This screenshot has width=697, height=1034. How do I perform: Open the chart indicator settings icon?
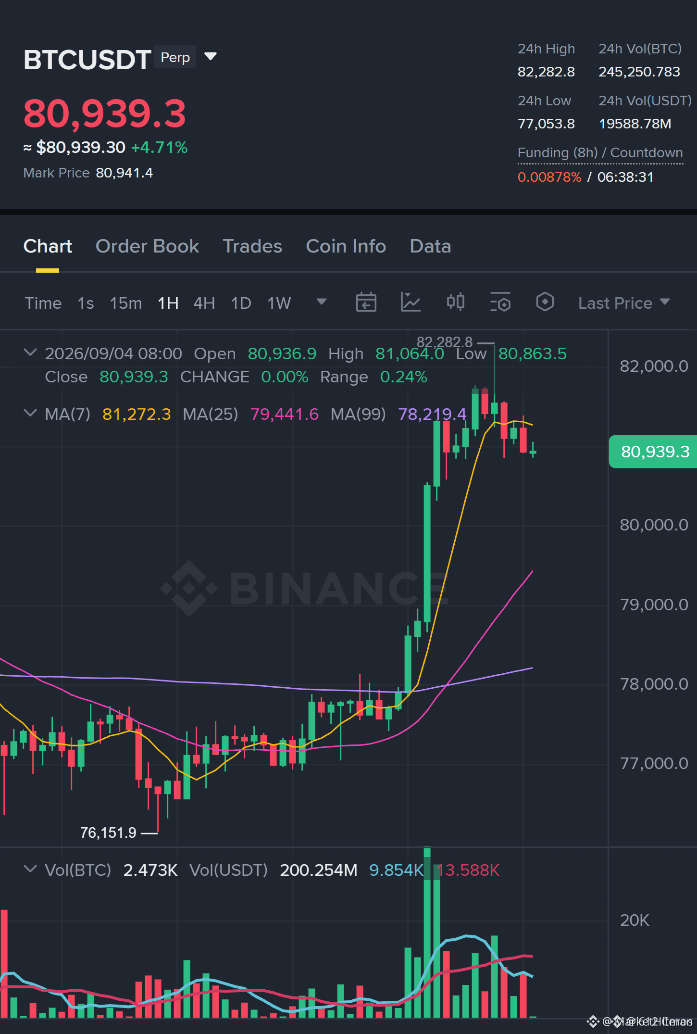click(x=500, y=303)
